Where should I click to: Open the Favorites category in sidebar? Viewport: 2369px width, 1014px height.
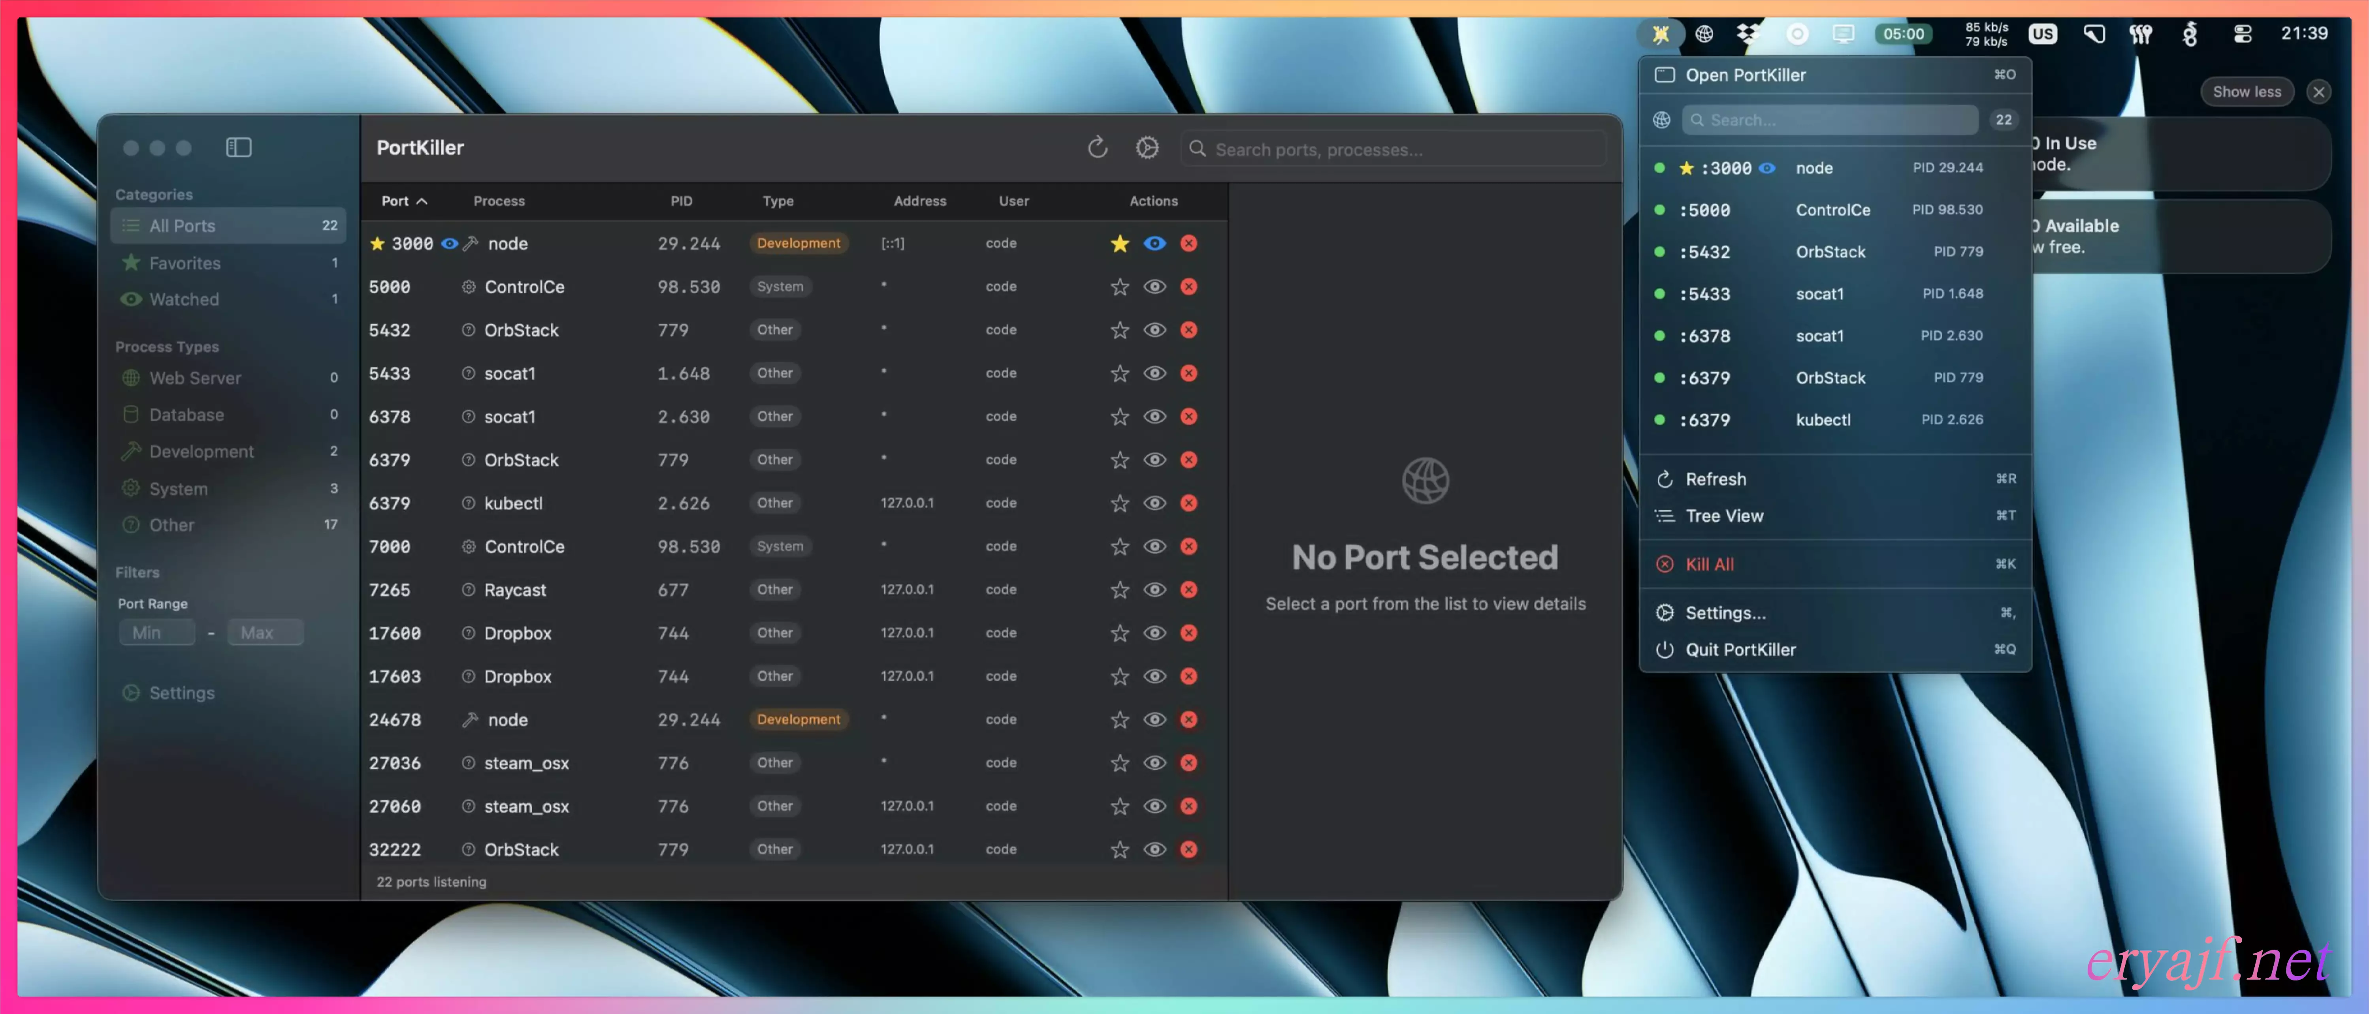[185, 263]
